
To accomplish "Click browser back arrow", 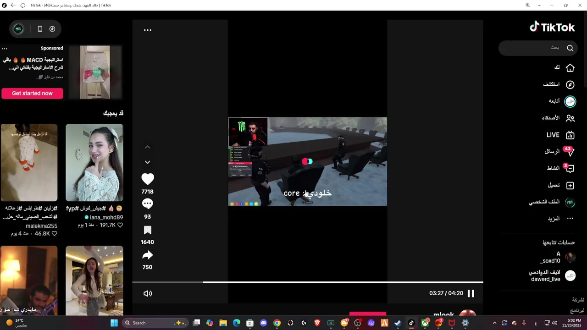I will click(12, 5).
